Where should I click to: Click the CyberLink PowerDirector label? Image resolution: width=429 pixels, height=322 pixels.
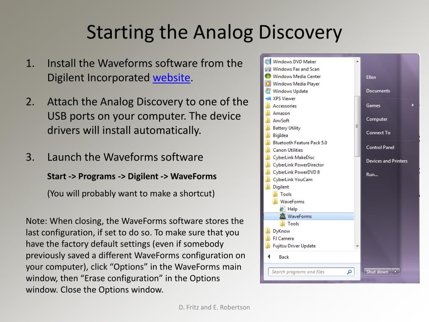298,165
